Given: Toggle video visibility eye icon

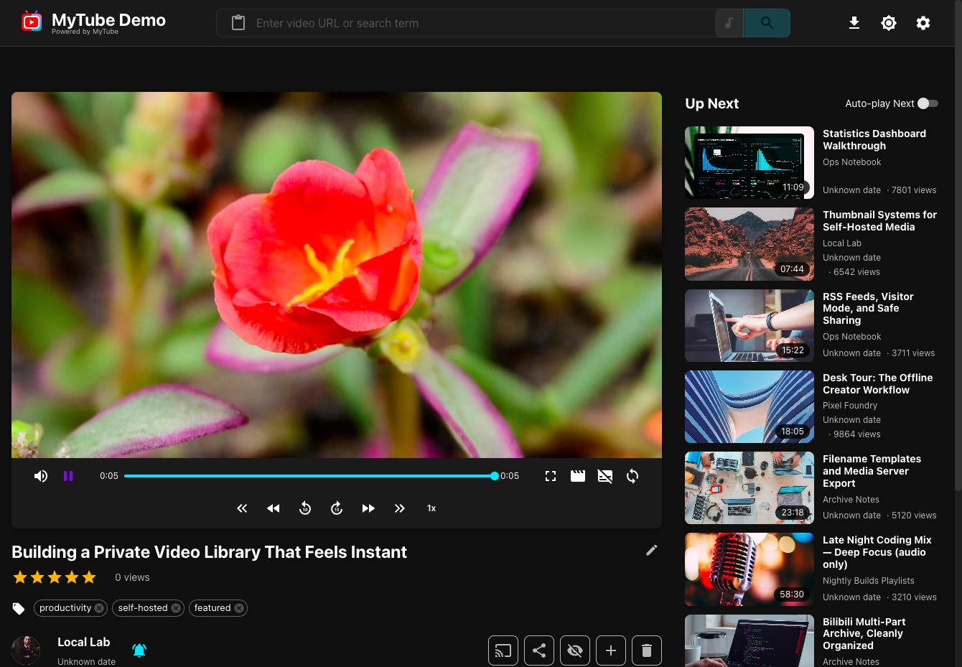Looking at the screenshot, I should [575, 650].
